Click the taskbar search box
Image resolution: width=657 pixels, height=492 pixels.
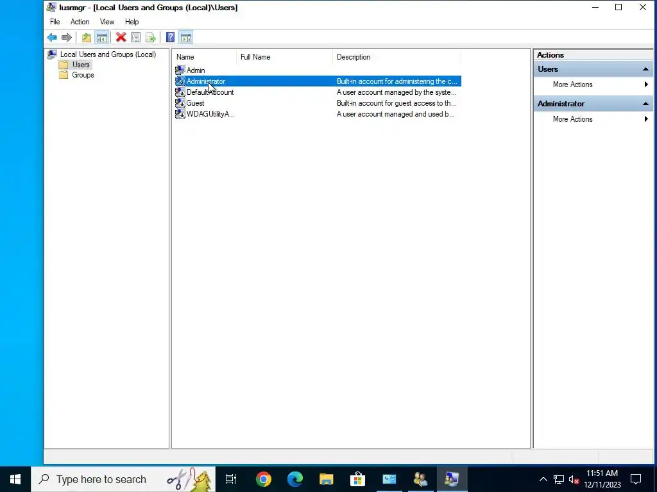point(123,479)
